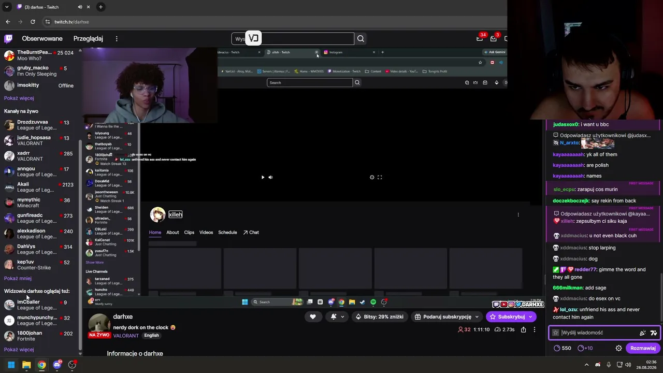Open the darhxe channel avatar

coord(98,325)
